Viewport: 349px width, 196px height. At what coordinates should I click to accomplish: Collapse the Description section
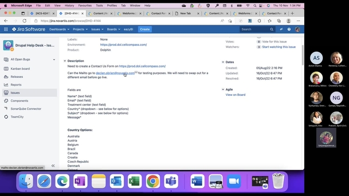[x=65, y=61]
